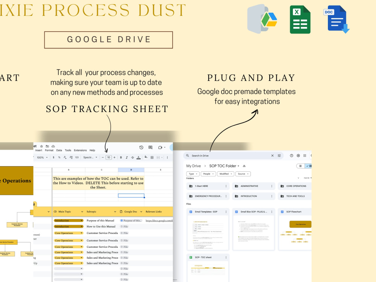This screenshot has height=282, width=376.
Task: Switch Drive to list layout
Action: point(300,166)
